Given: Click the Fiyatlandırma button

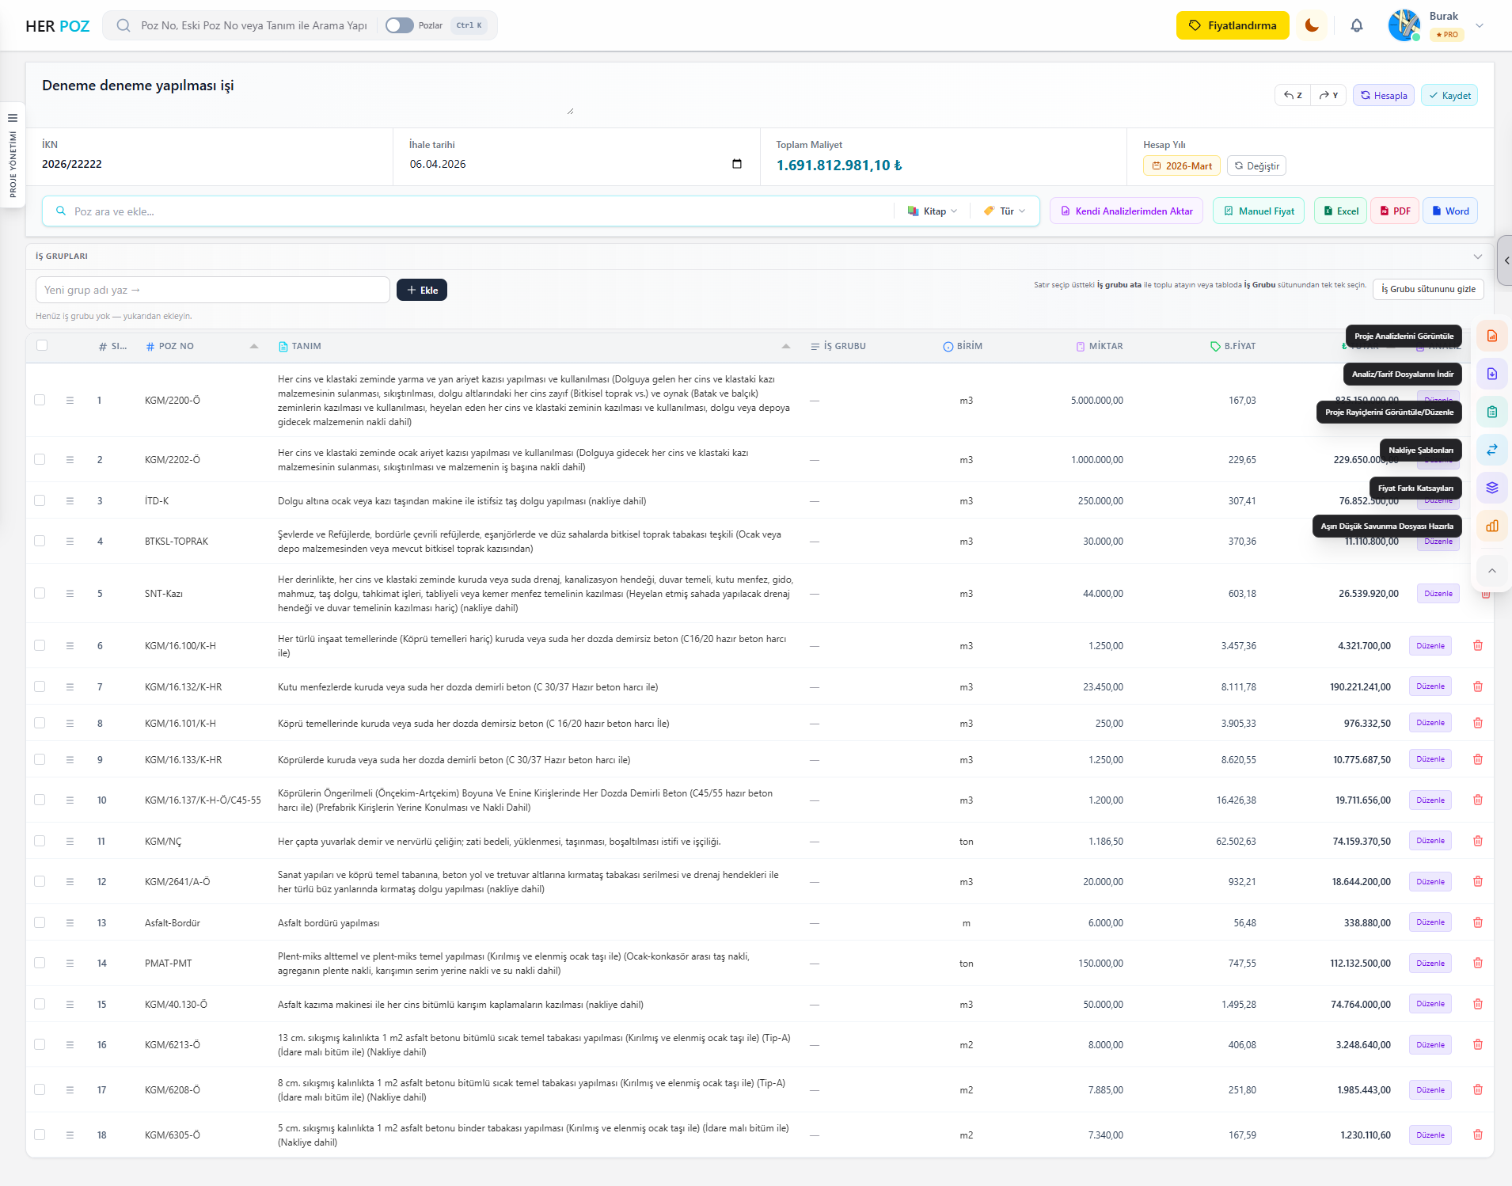Looking at the screenshot, I should point(1232,25).
